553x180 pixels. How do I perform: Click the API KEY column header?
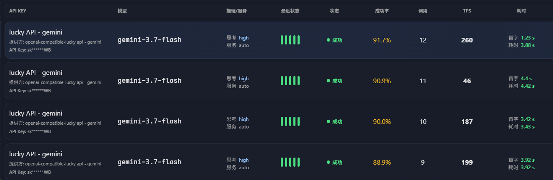click(18, 11)
